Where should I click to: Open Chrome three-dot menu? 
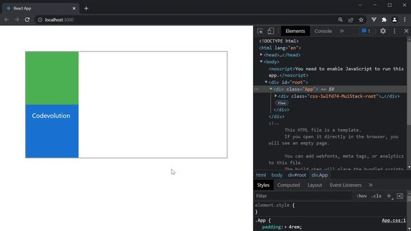click(405, 20)
